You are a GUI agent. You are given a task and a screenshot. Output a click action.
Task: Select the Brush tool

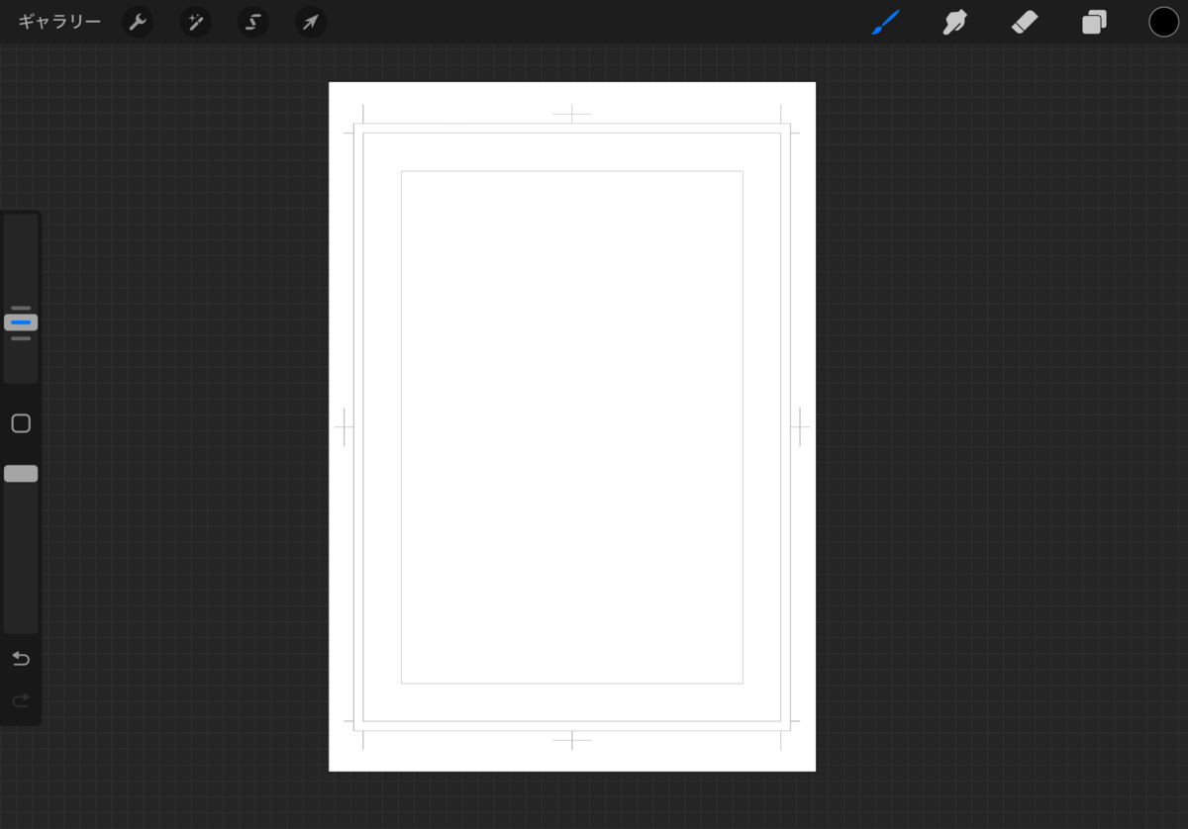[x=885, y=22]
